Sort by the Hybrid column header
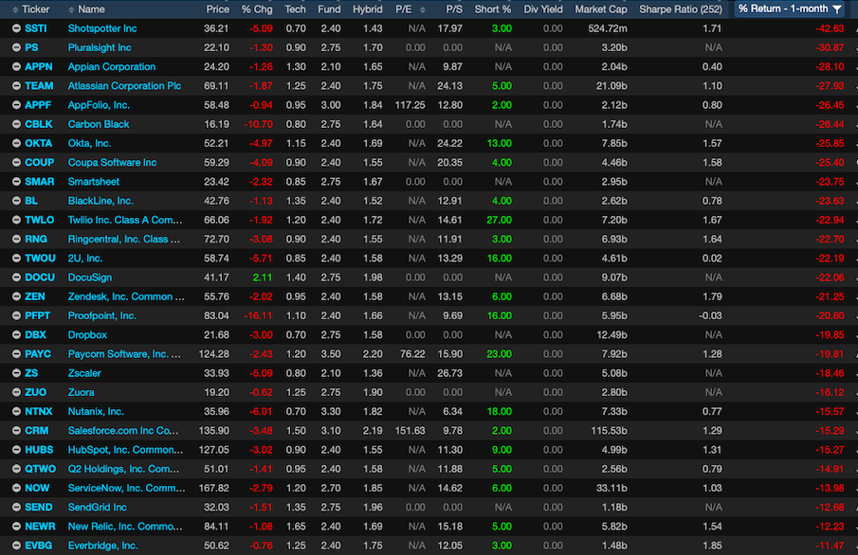858x555 pixels. coord(367,9)
